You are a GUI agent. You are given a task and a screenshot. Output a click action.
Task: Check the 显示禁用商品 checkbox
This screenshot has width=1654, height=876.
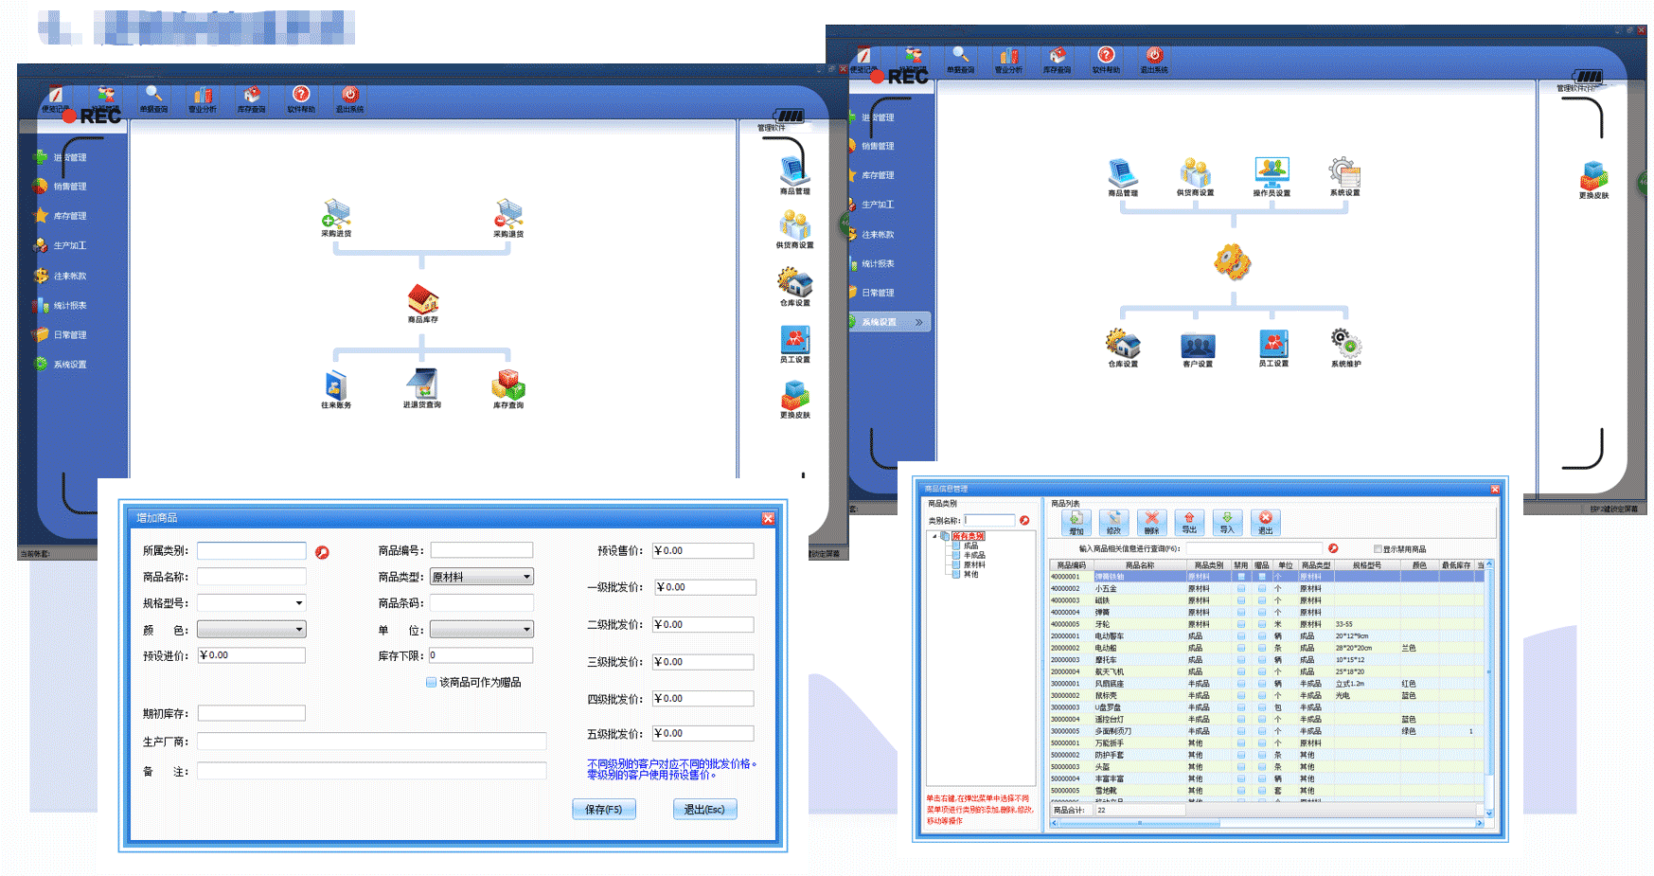1378,549
